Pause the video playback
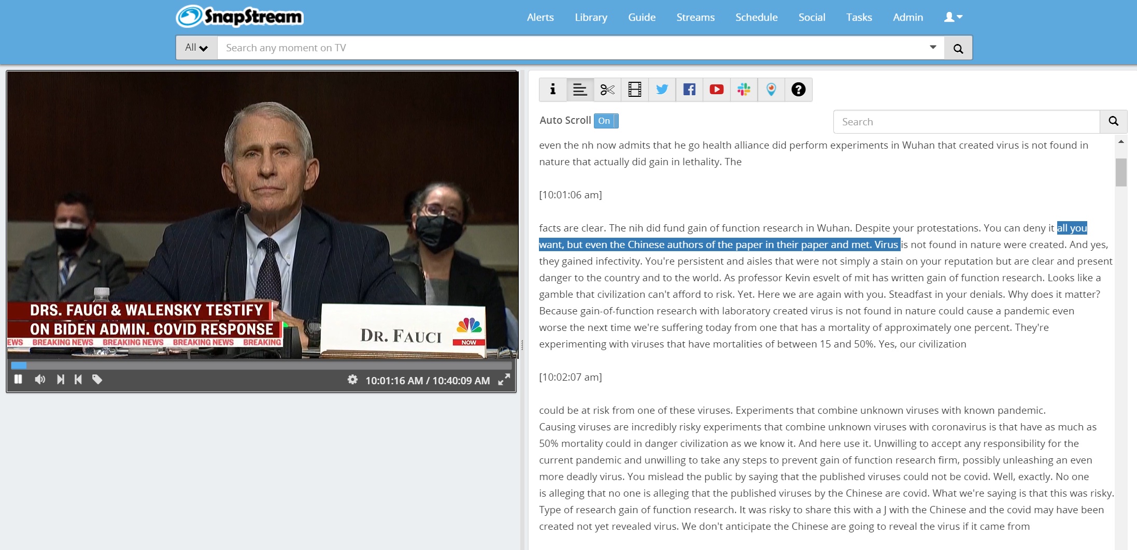This screenshot has width=1137, height=550. [x=18, y=380]
